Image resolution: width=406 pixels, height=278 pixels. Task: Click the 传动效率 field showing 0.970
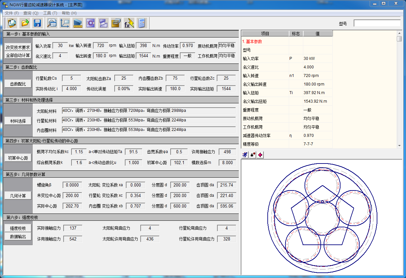click(188, 45)
